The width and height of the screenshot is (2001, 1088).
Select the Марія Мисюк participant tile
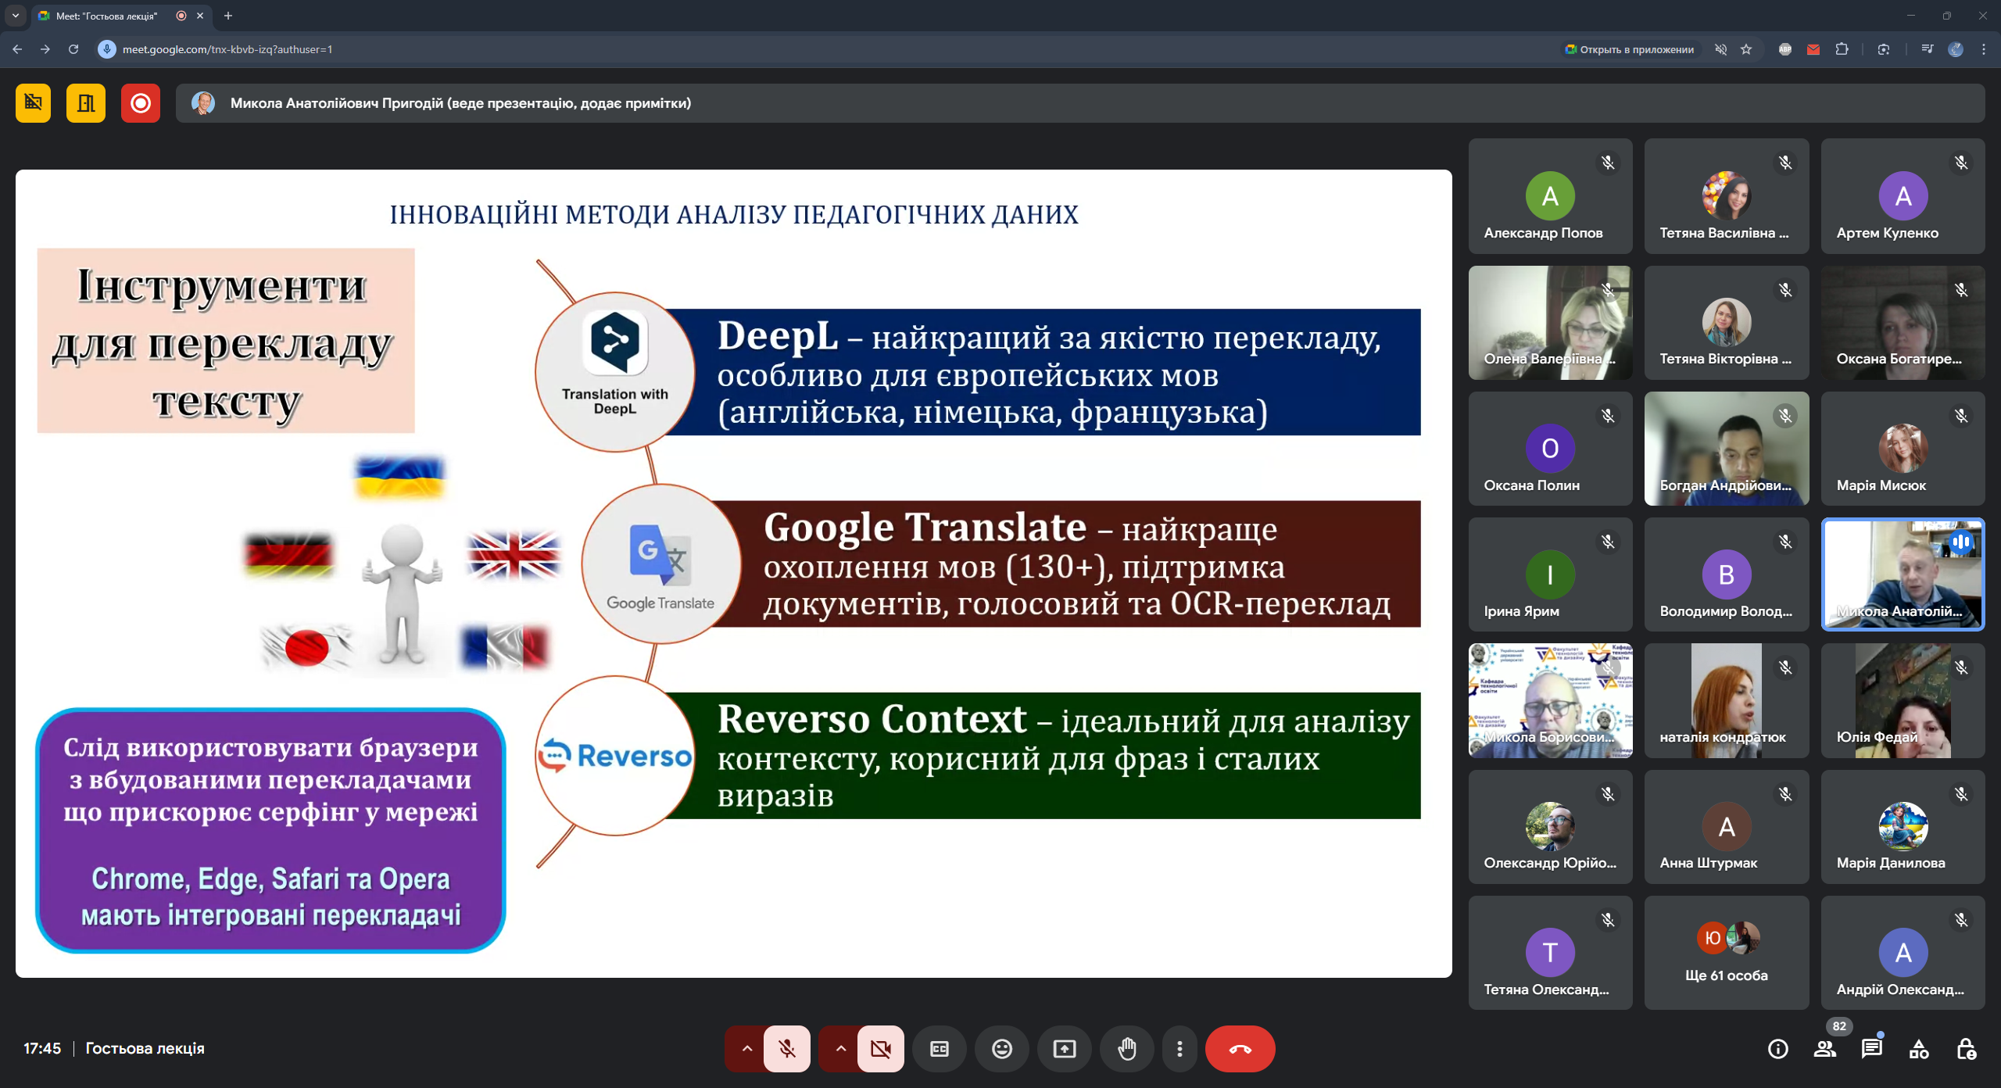point(1903,449)
